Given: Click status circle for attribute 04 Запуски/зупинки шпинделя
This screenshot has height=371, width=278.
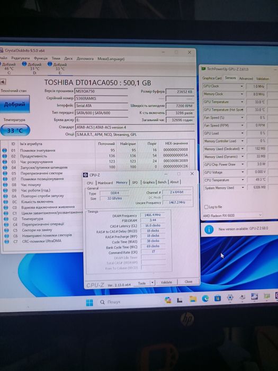Looking at the screenshot, I should 5,167.
